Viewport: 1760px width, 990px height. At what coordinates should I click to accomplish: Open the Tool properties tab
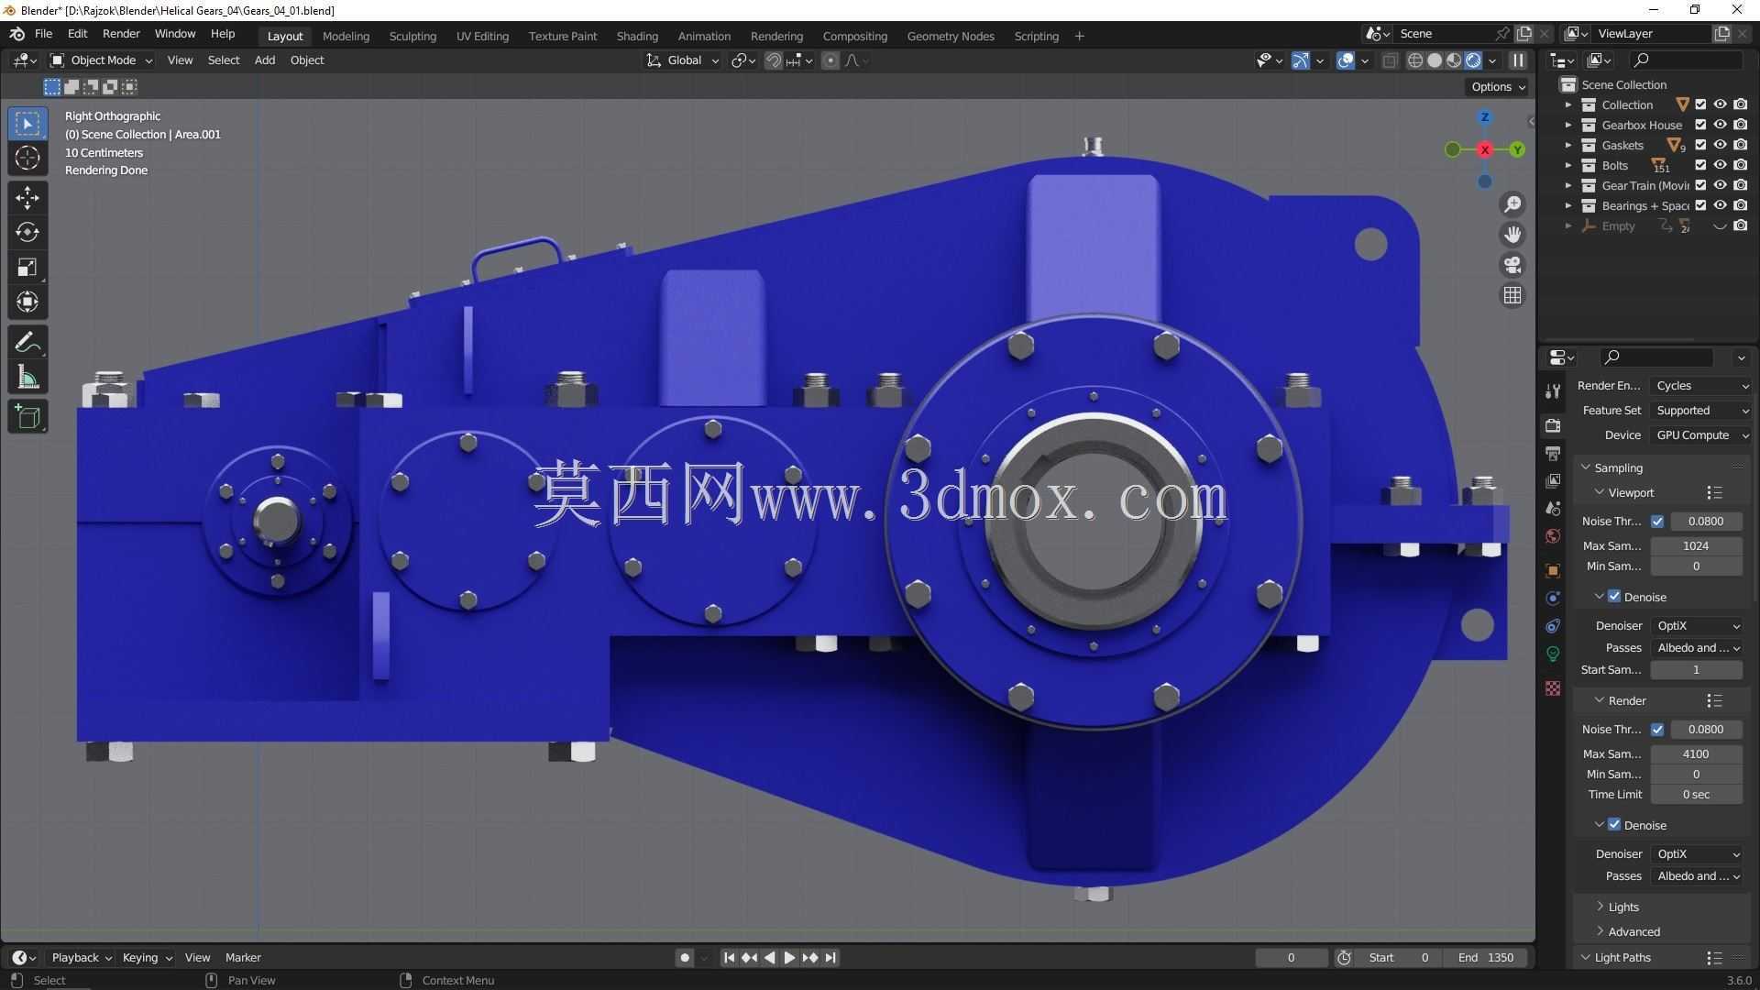[1553, 391]
